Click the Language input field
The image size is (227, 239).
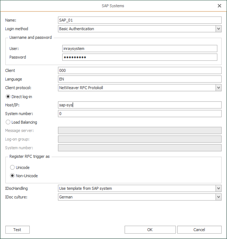(139, 79)
